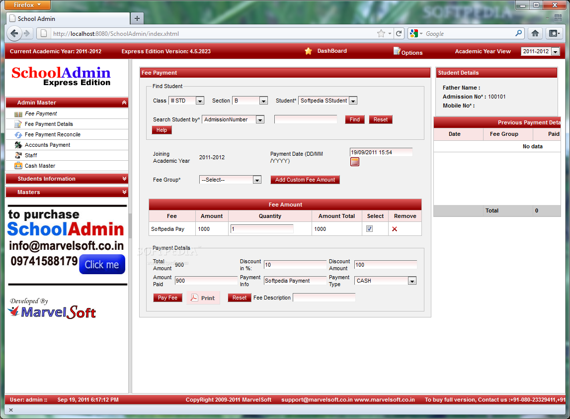
Task: Click the Fee Payment Reconcile icon
Action: 18,135
